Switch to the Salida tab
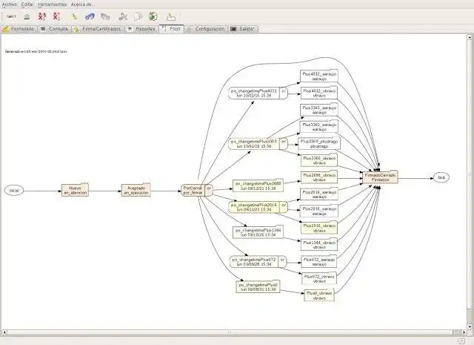 243,29
